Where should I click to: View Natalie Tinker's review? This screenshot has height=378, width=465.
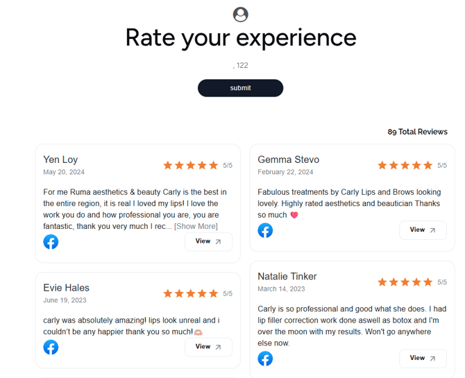tap(423, 358)
